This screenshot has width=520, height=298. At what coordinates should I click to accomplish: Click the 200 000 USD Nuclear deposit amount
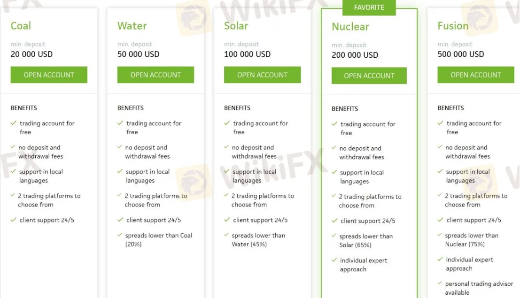(355, 55)
